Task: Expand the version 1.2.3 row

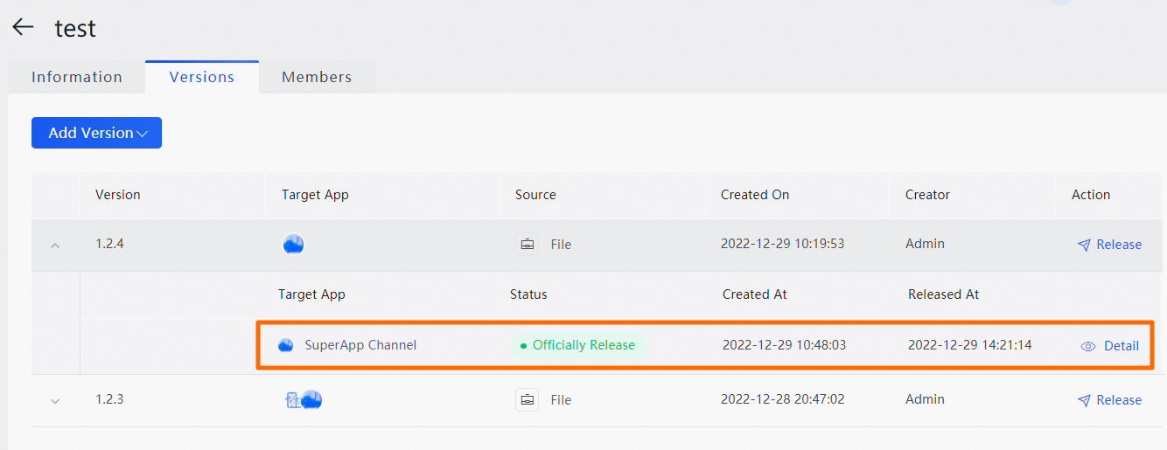Action: click(55, 401)
